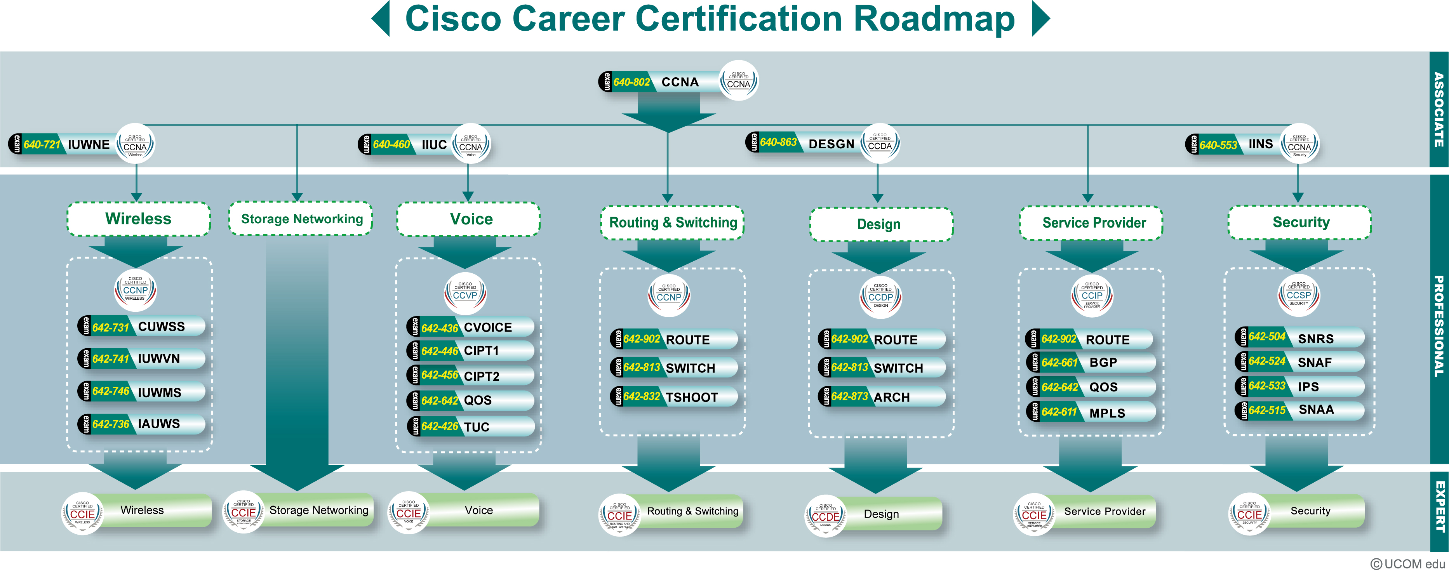Select the 642-456 CIPT2 exam
1449x570 pixels.
470,375
